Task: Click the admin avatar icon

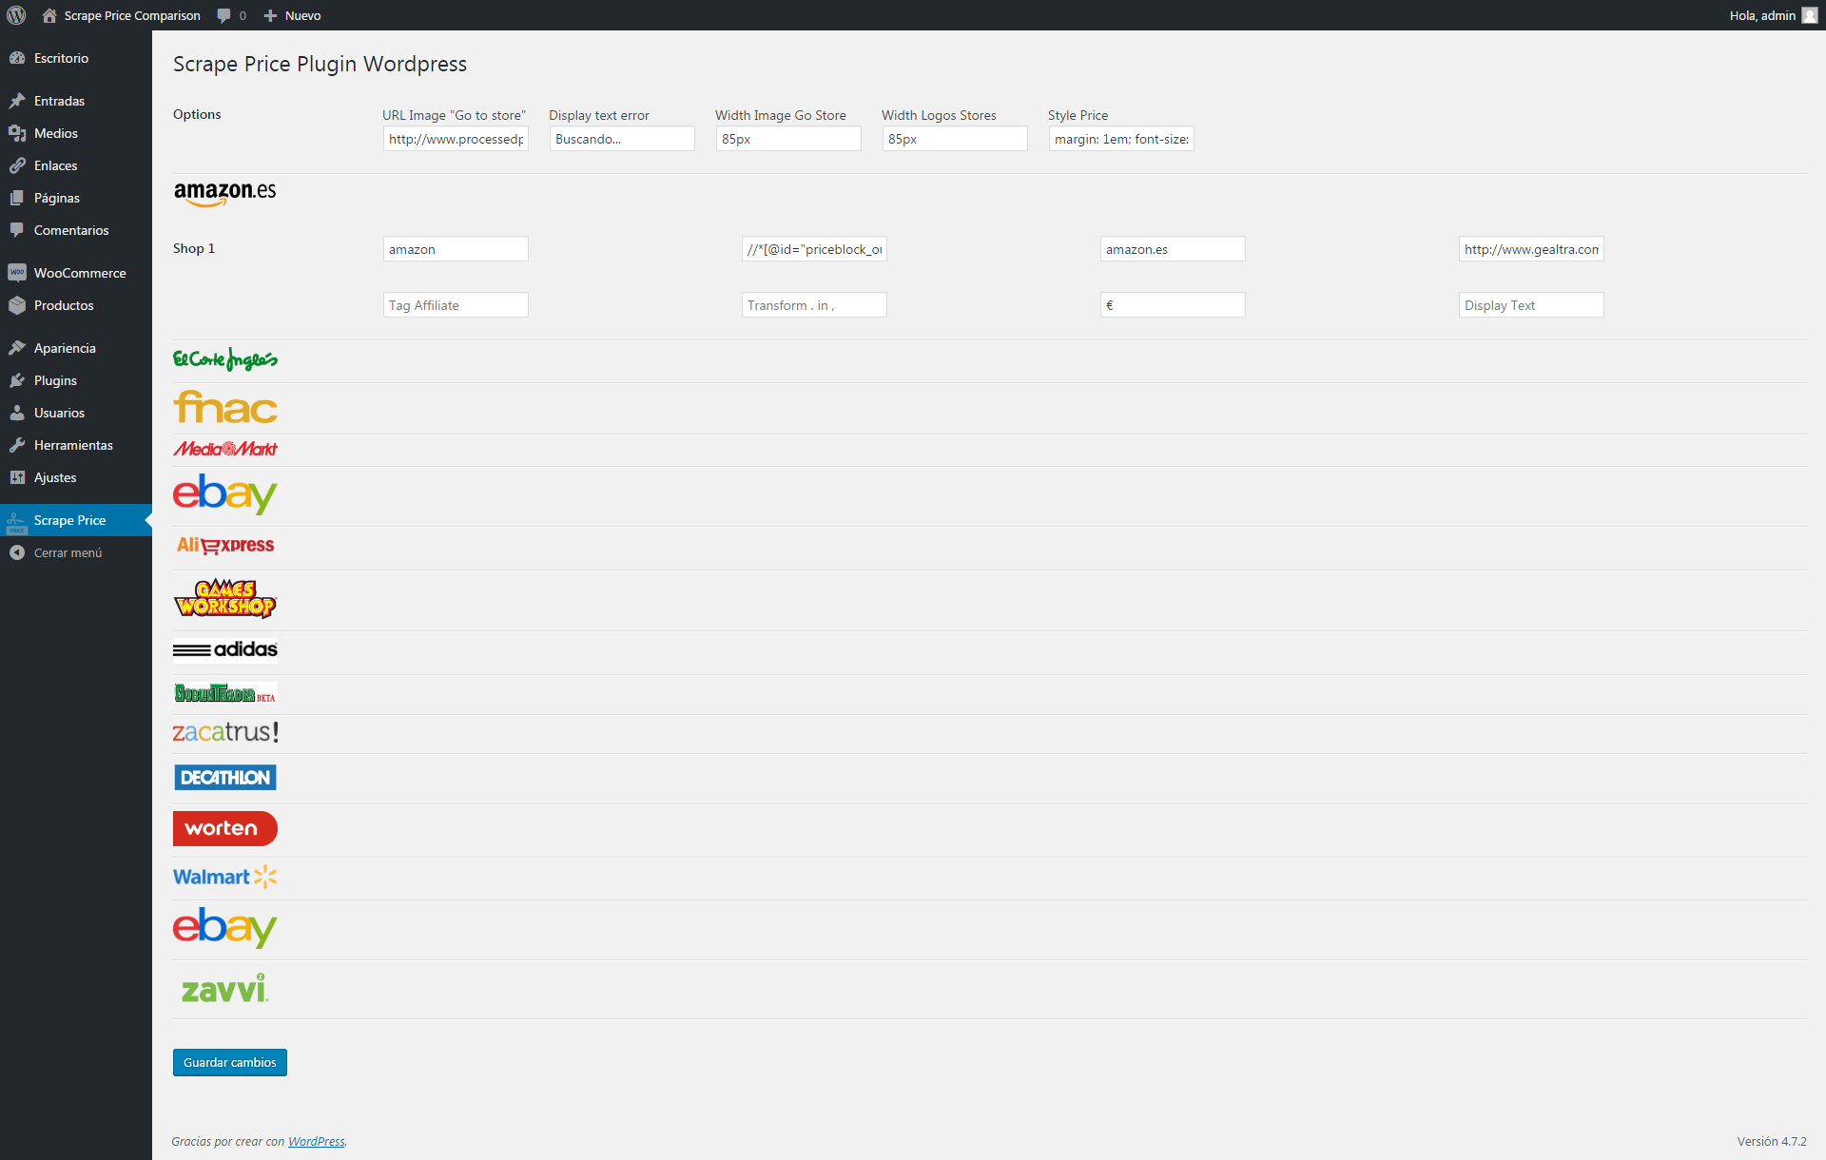Action: [1810, 15]
